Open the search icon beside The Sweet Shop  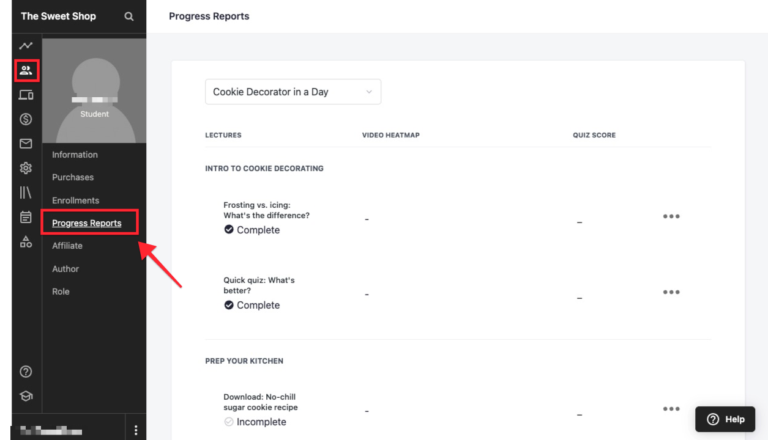pyautogui.click(x=129, y=16)
